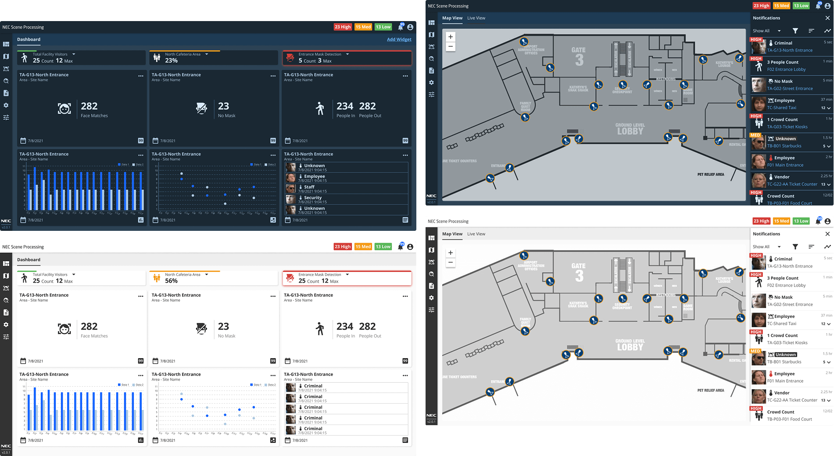Click calendar icon in dark People In widget
Screen dimensions: 834x456
tap(288, 141)
